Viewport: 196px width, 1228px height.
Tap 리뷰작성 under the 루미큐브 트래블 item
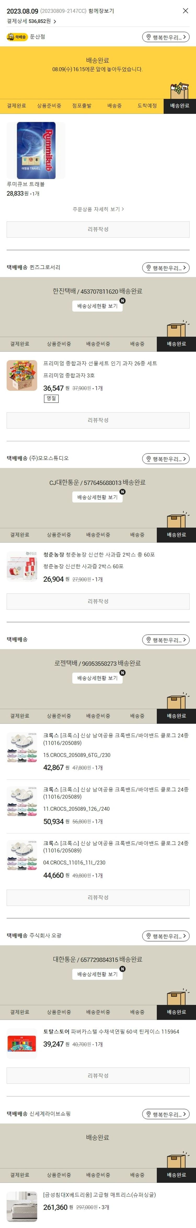click(98, 229)
